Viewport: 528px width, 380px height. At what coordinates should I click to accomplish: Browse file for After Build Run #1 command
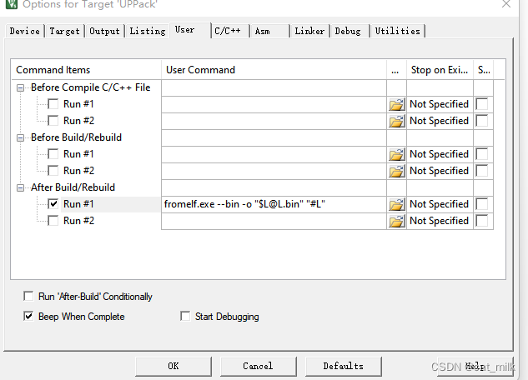tap(397, 204)
